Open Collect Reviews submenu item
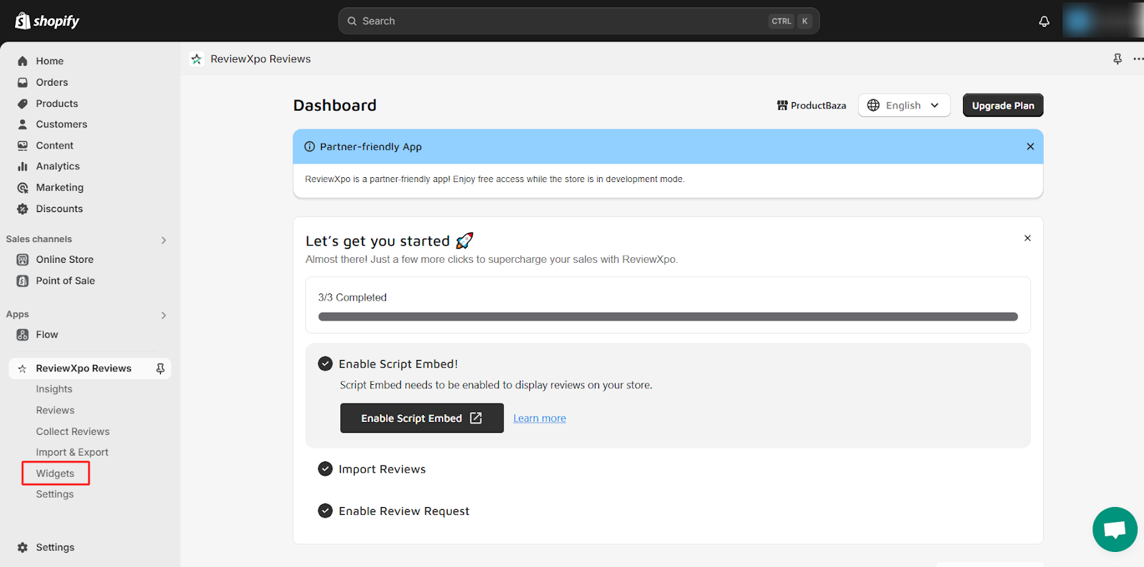The height and width of the screenshot is (567, 1144). 73,432
